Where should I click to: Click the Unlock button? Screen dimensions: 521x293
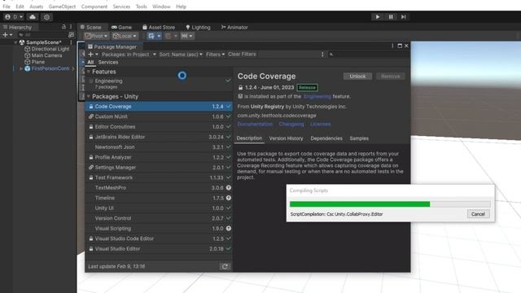[x=357, y=77]
